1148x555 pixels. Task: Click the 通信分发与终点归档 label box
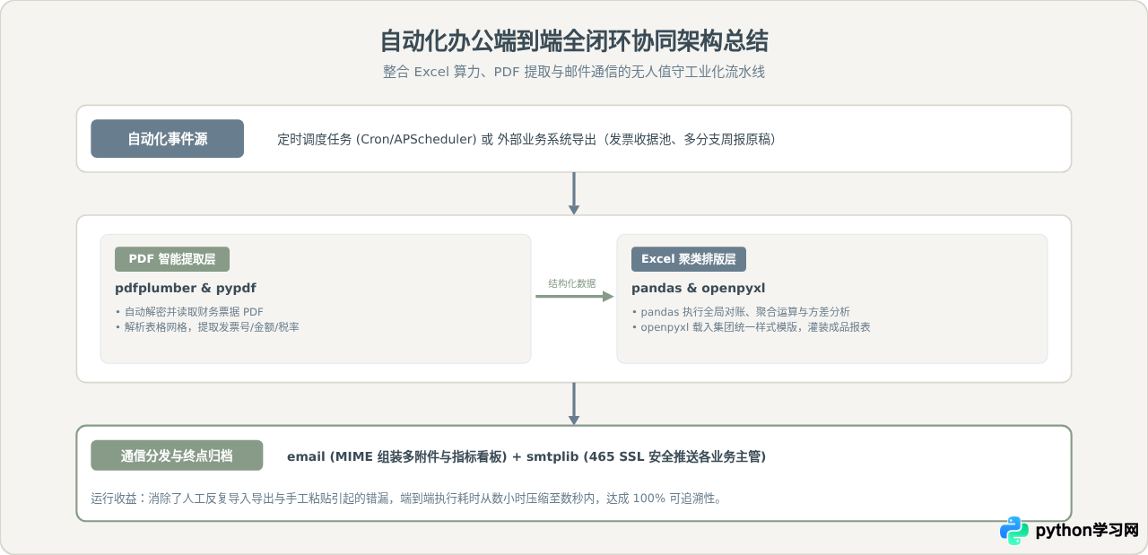[177, 455]
